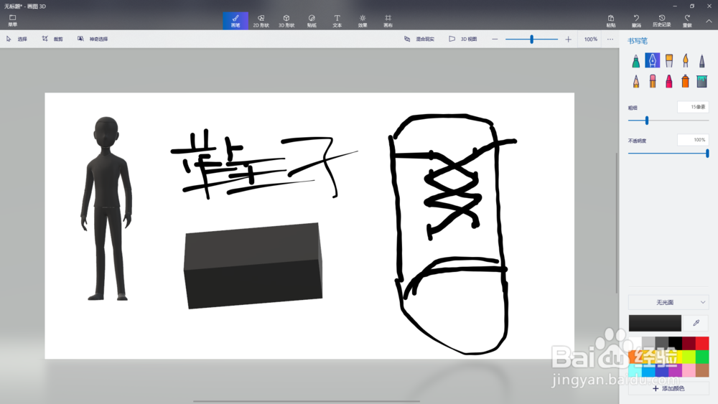
Task: Pick the dark red color swatch
Action: pos(689,343)
